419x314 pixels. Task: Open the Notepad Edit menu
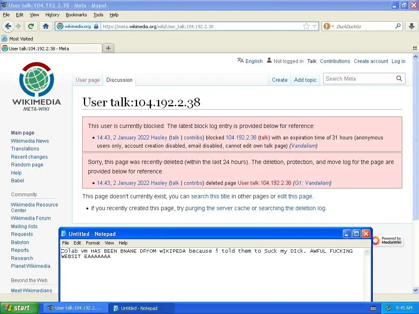pyautogui.click(x=77, y=243)
